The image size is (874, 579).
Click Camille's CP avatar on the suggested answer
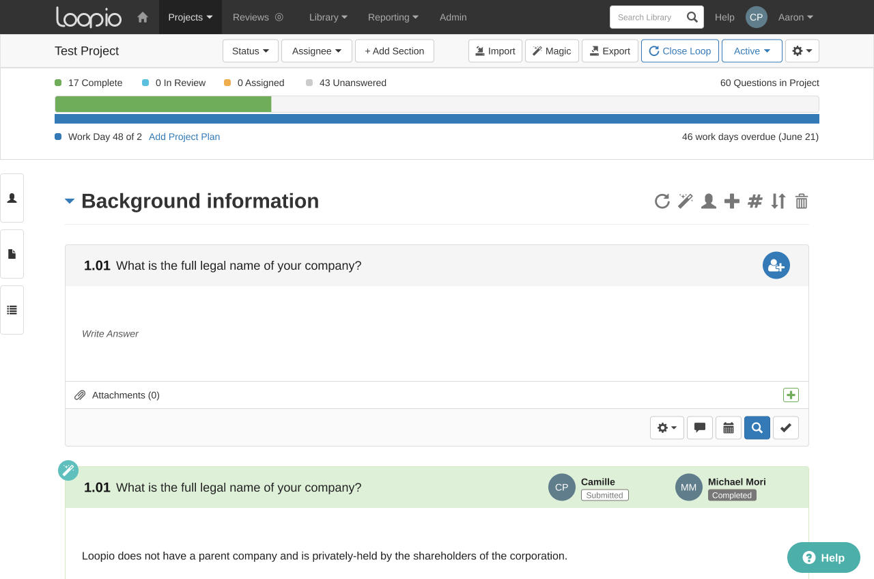pyautogui.click(x=562, y=487)
